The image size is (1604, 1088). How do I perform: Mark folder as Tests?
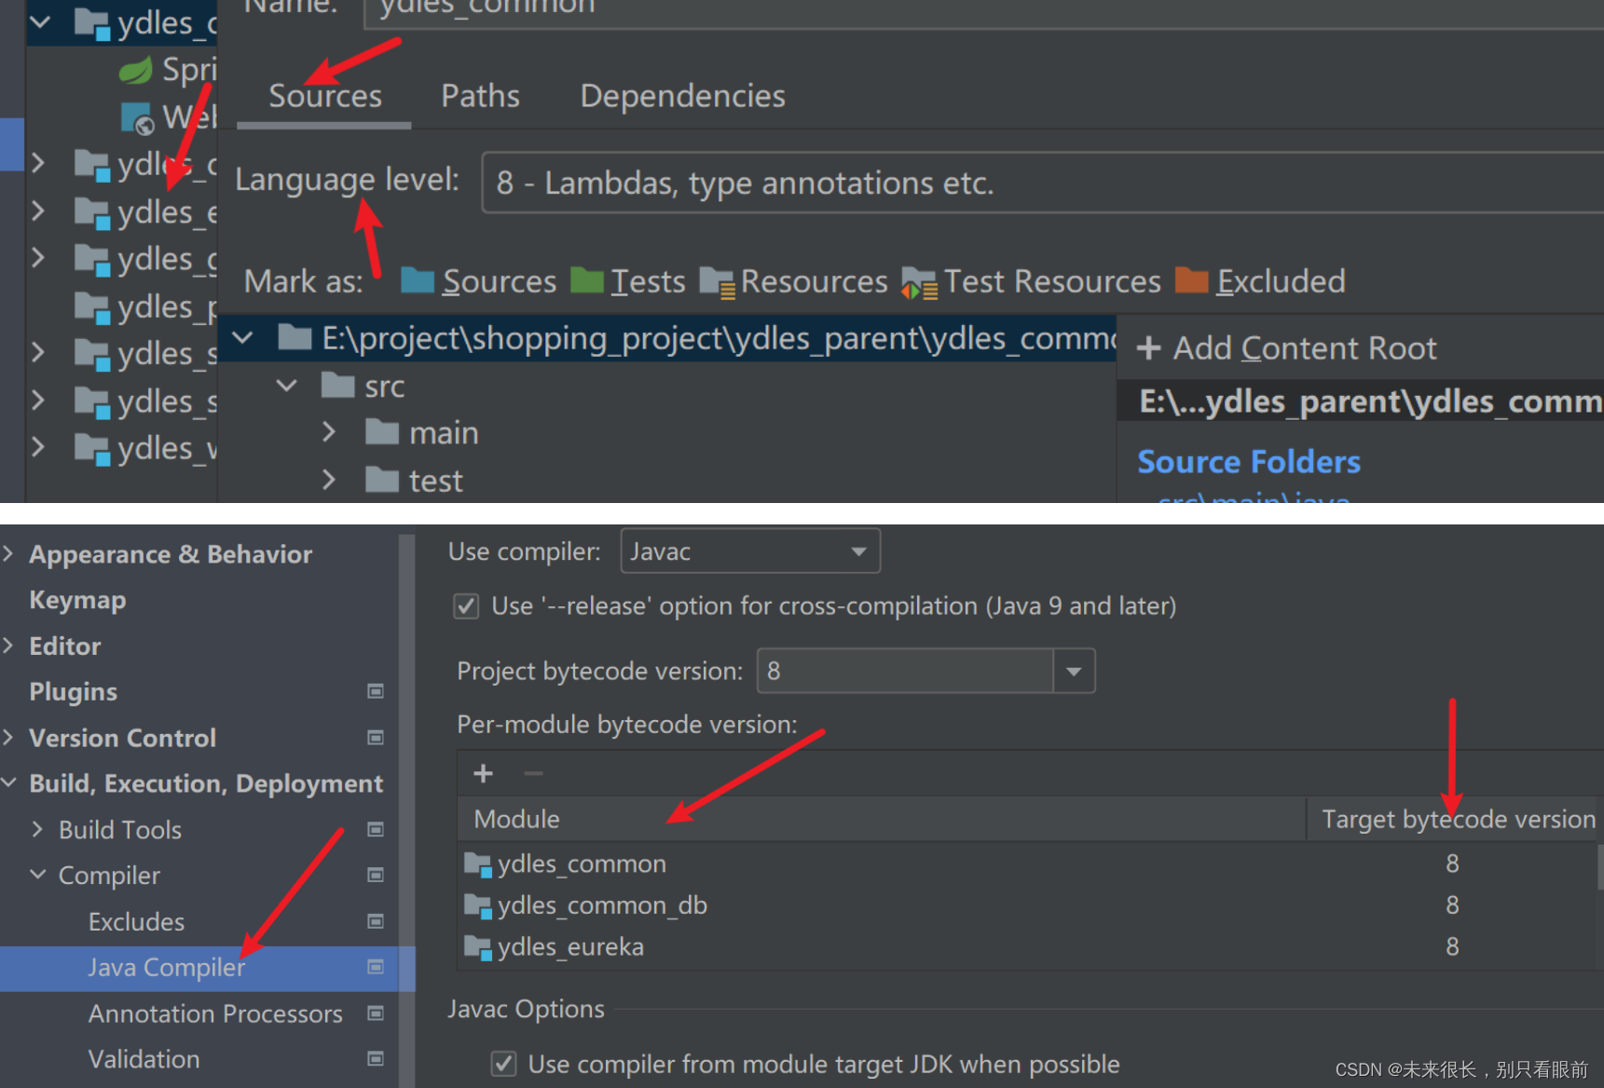tap(627, 281)
